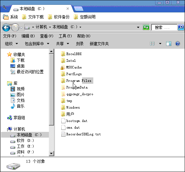The image size is (185, 172).
Task: Click the 计算机 breadcrumb segment
Action: (41, 27)
